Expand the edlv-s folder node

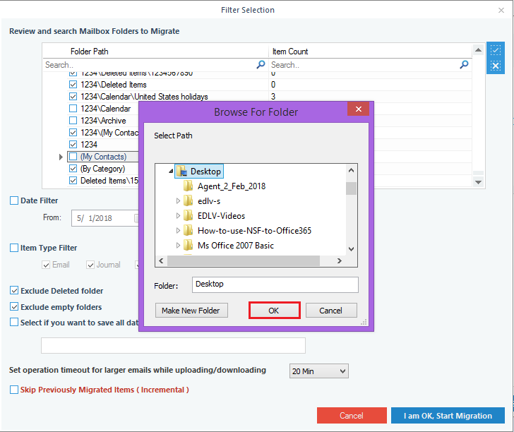point(178,200)
